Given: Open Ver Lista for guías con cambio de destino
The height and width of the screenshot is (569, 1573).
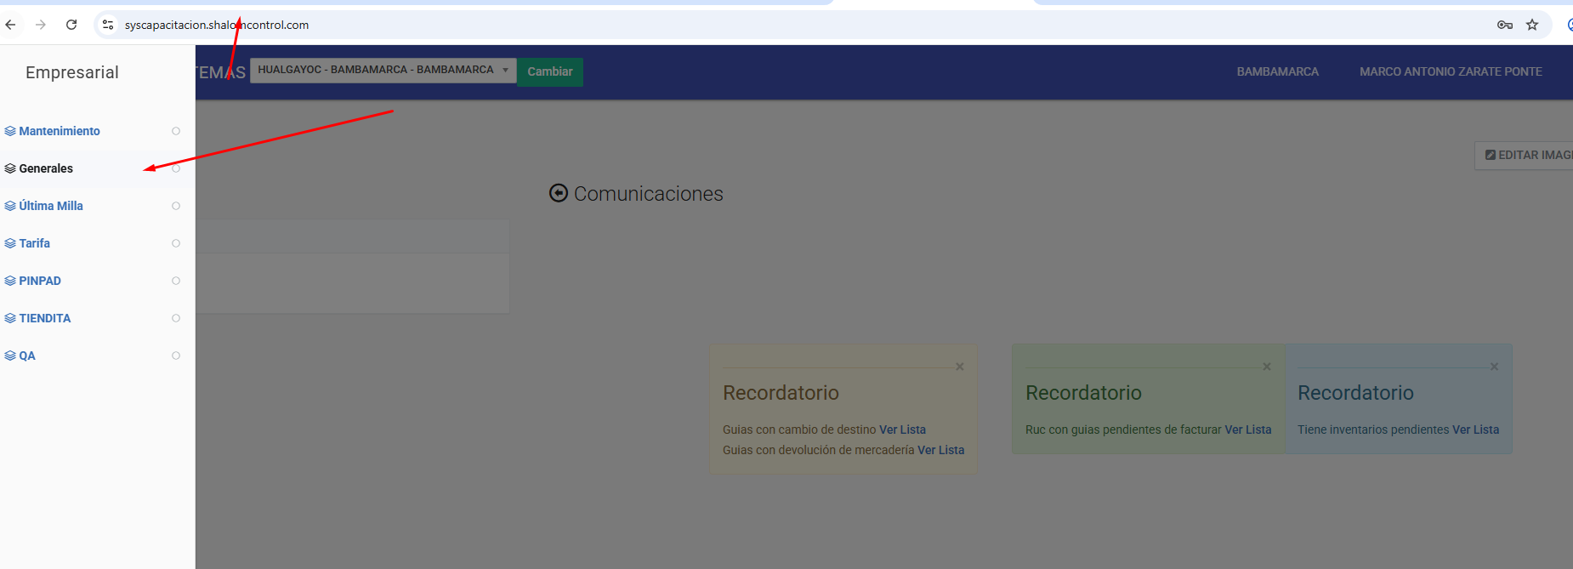Looking at the screenshot, I should (x=902, y=430).
